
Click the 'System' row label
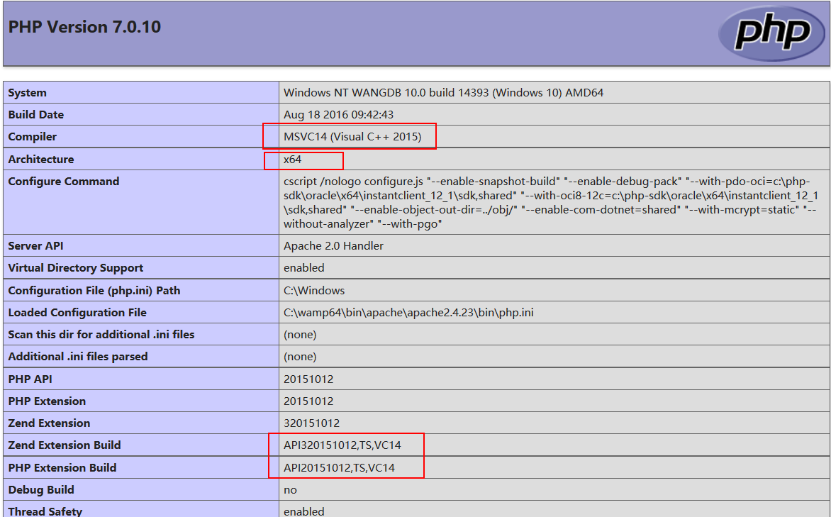(27, 93)
